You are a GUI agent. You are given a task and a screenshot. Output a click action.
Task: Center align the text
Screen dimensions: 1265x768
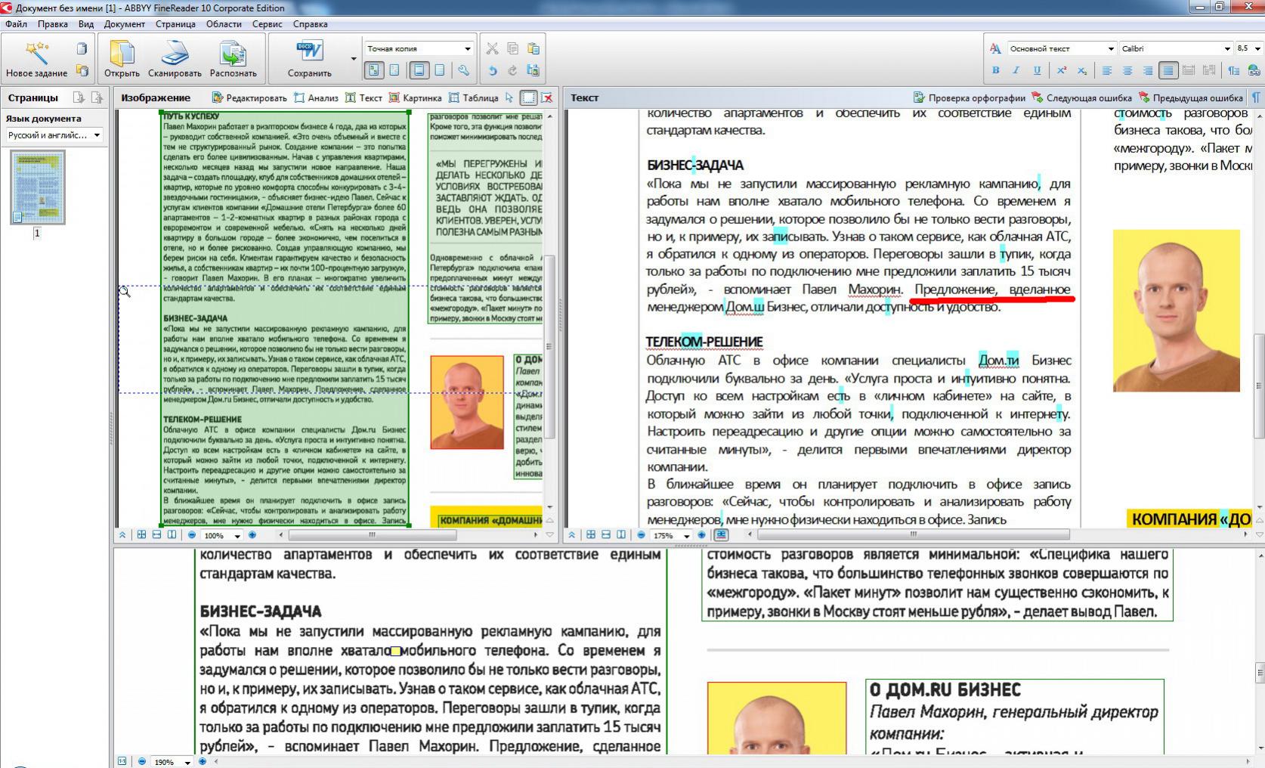tap(1127, 70)
